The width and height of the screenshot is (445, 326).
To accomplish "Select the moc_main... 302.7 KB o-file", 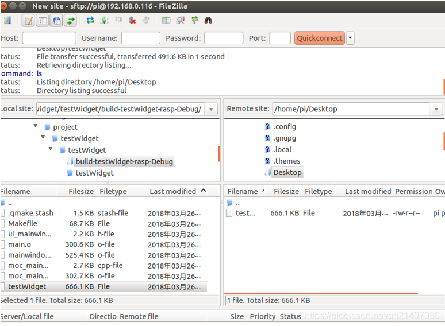I will (104, 276).
